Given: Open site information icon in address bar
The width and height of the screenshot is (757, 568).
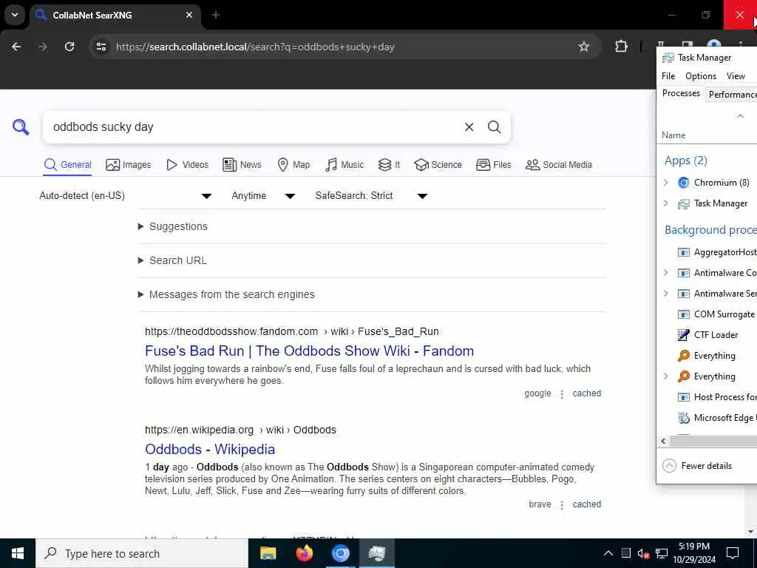Looking at the screenshot, I should pos(101,47).
